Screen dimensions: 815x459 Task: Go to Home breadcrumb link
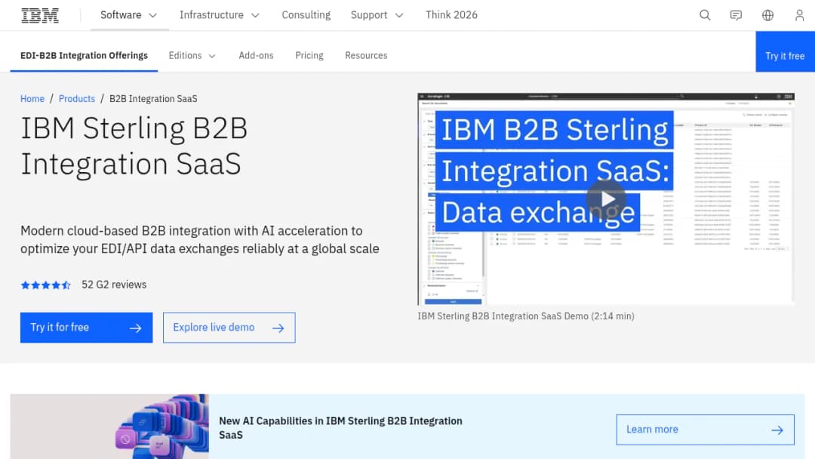tap(32, 99)
